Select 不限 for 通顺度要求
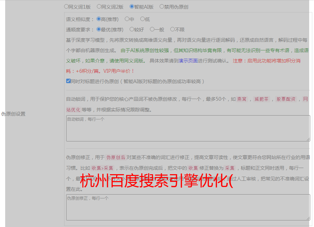Image resolution: width=314 pixels, height=227 pixels. (x=172, y=29)
